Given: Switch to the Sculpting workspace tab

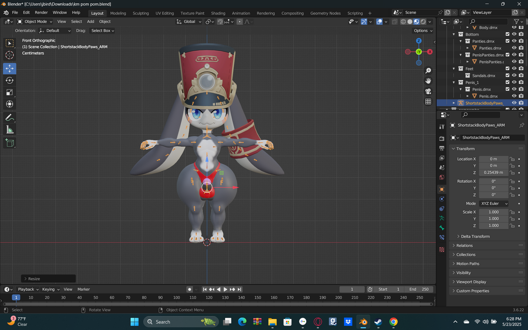Looking at the screenshot, I should pos(141,13).
